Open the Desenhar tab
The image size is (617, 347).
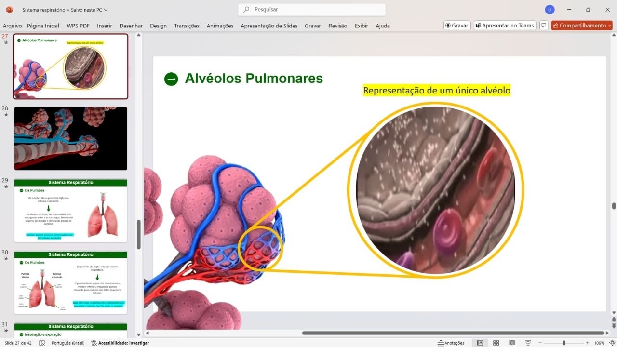[x=131, y=26]
